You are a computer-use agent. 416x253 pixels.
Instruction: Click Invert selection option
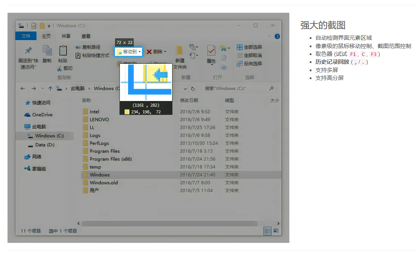249,63
